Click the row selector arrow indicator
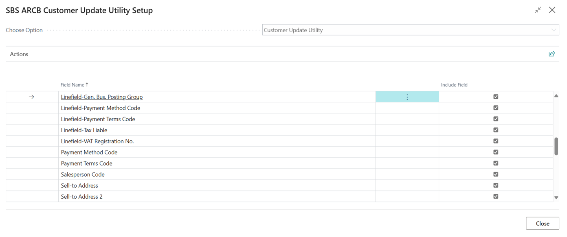The height and width of the screenshot is (237, 567). point(32,97)
